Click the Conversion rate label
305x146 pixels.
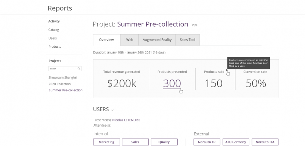(255, 72)
